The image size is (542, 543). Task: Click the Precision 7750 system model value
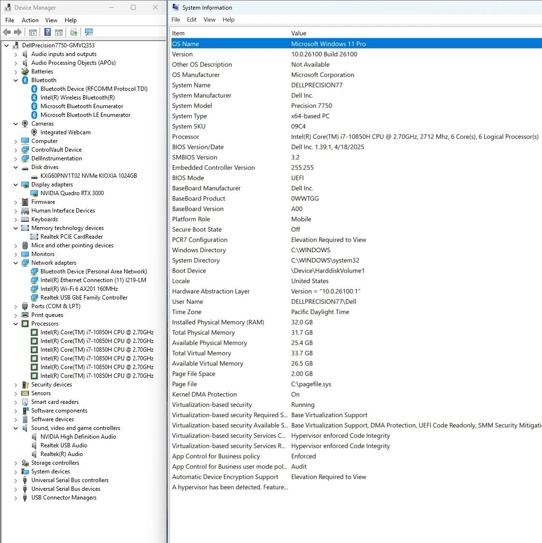tap(311, 106)
